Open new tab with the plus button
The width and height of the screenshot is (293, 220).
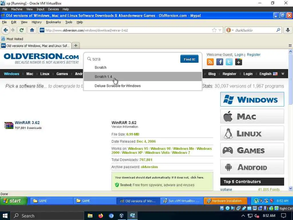pos(76,46)
